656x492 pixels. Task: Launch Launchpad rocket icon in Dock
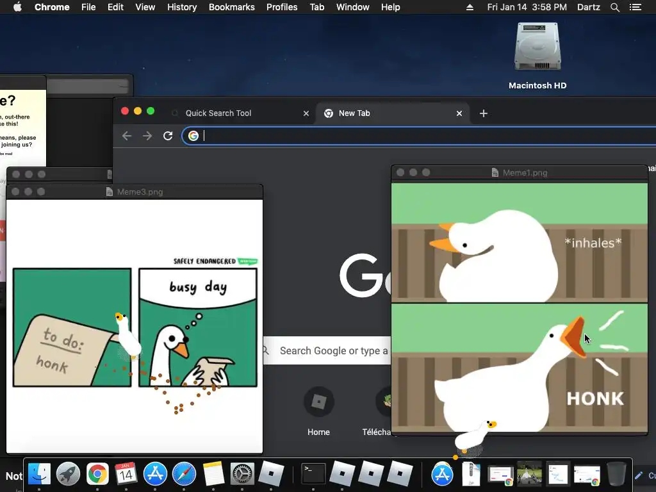pos(68,474)
